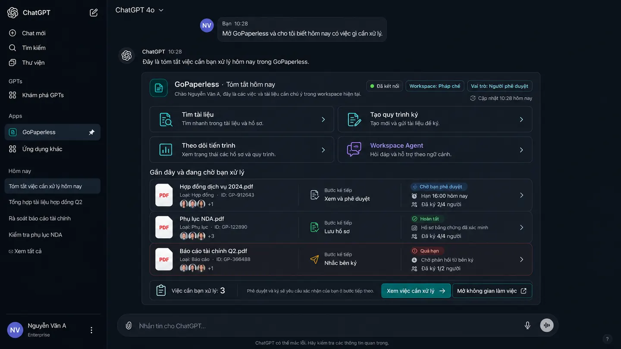Image resolution: width=621 pixels, height=349 pixels.
Task: Start voice mode with the waveform button
Action: tap(547, 325)
